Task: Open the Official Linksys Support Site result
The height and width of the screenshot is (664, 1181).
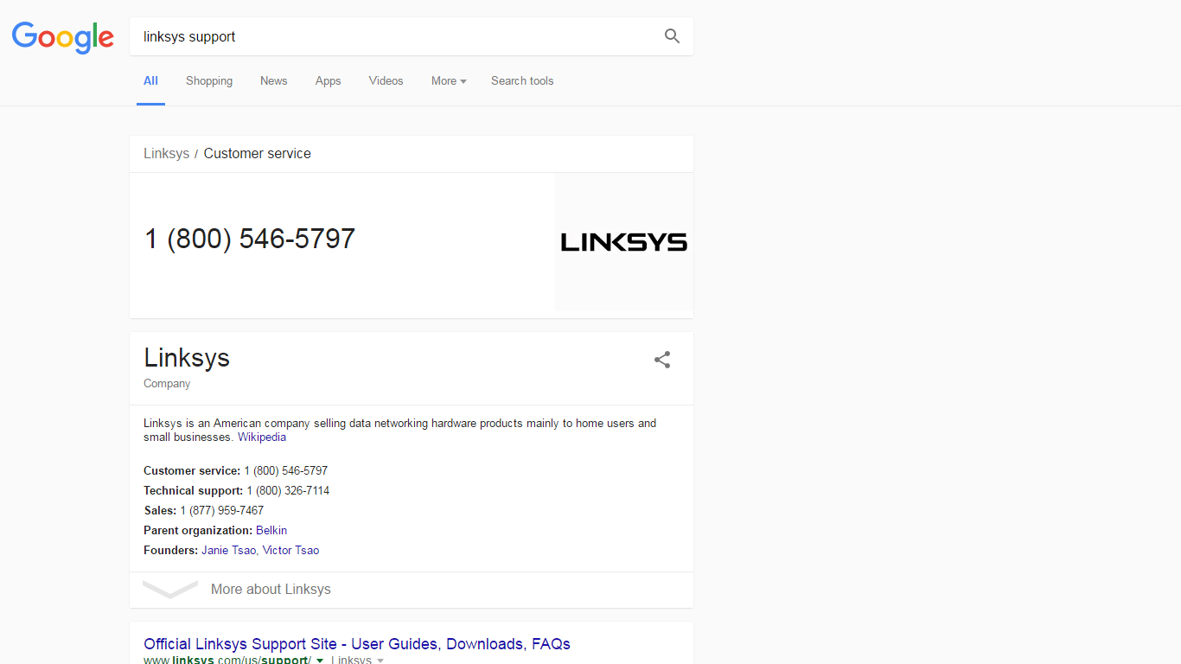Action: [x=356, y=644]
